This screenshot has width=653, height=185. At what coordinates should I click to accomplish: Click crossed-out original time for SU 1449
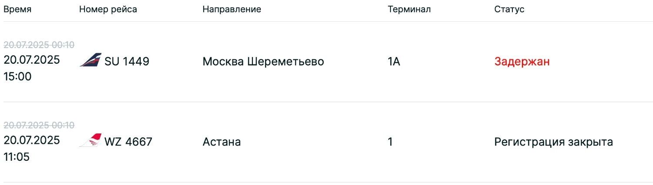click(39, 45)
